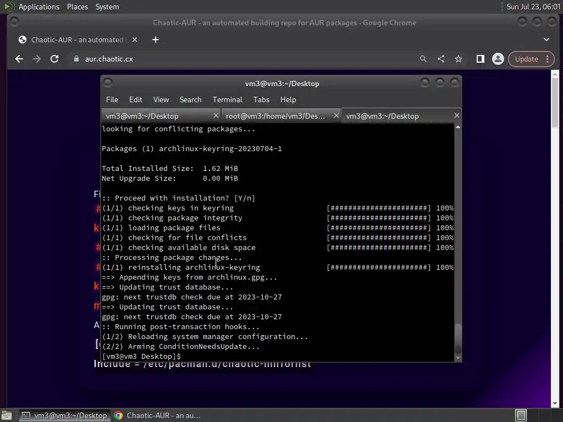Screen dimensions: 563x422
Task: Open a new Chrome tab
Action: 156,40
